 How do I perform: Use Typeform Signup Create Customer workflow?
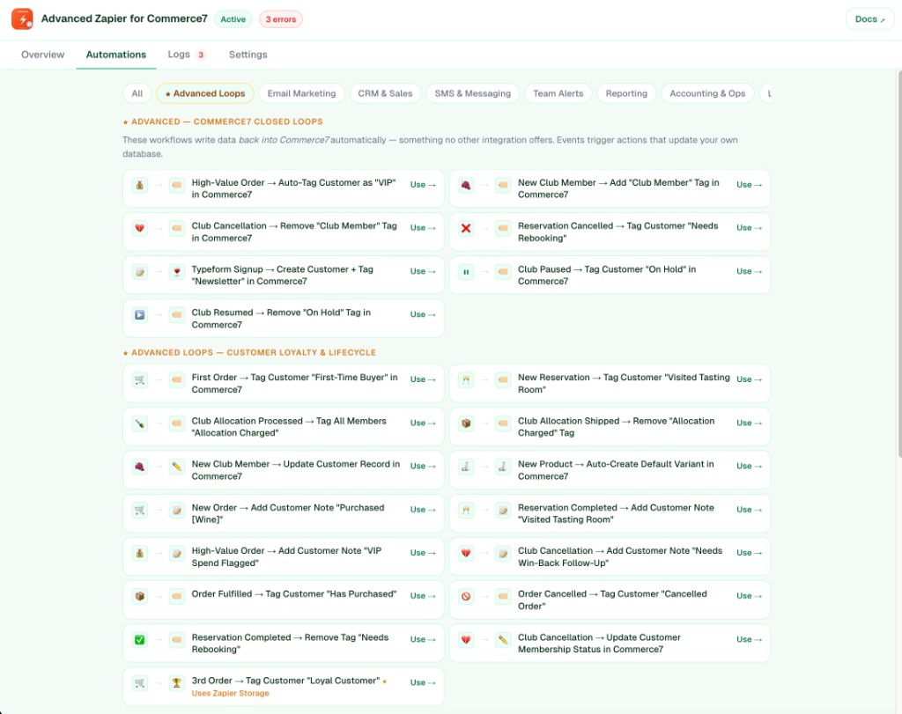[423, 271]
